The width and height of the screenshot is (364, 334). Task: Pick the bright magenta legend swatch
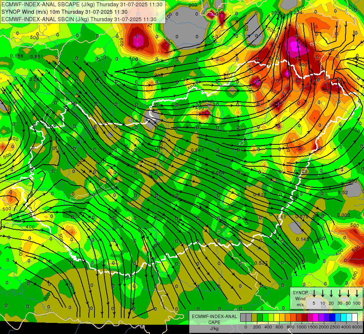(x=316, y=318)
